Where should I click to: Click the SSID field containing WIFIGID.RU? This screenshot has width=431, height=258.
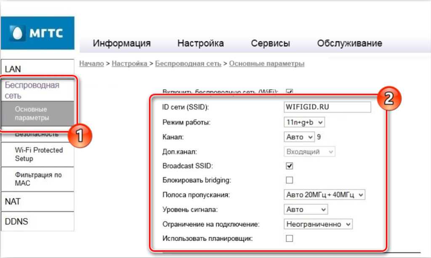[327, 107]
